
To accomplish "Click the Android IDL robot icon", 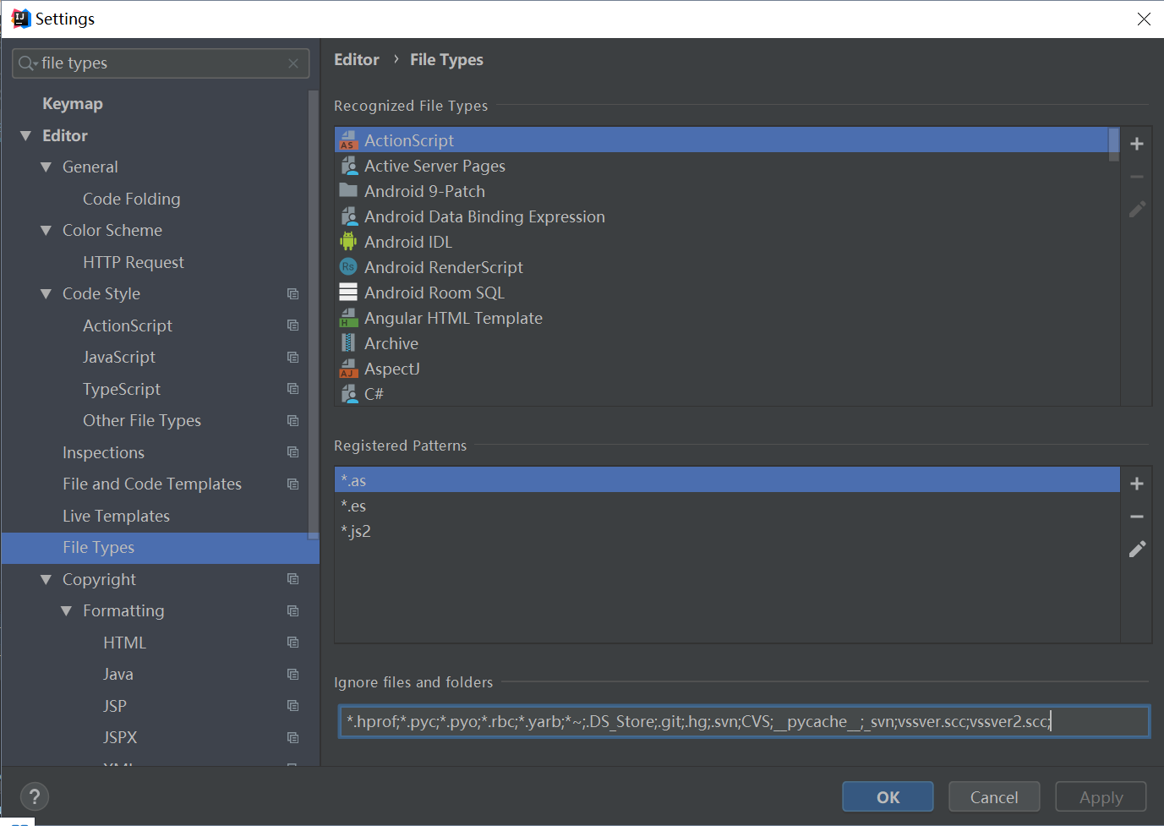I will click(348, 242).
